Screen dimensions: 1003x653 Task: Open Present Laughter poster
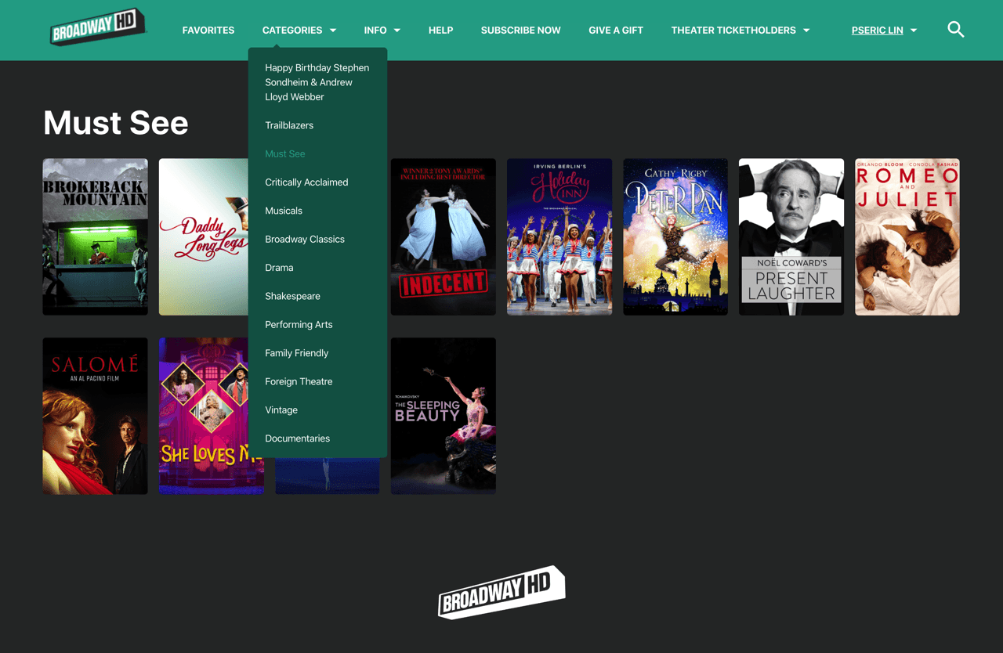[791, 237]
